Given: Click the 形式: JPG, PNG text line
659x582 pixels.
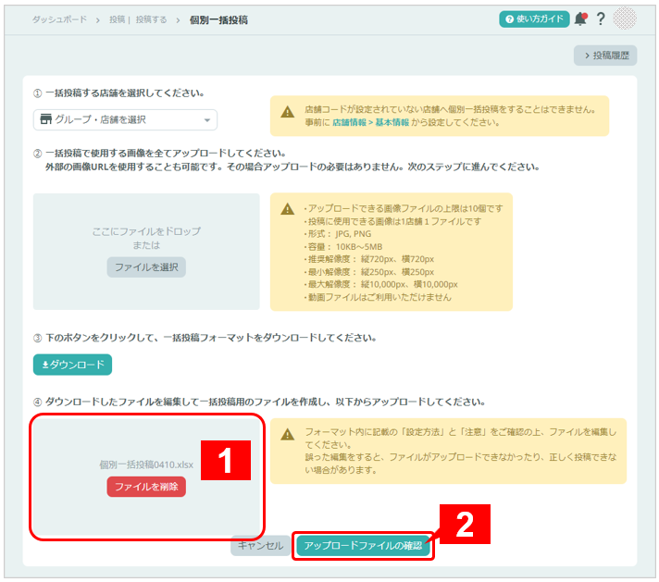Looking at the screenshot, I should coord(338,234).
